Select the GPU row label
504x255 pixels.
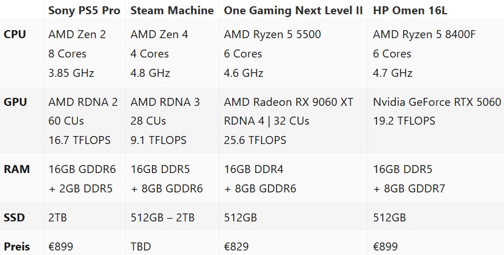[15, 102]
